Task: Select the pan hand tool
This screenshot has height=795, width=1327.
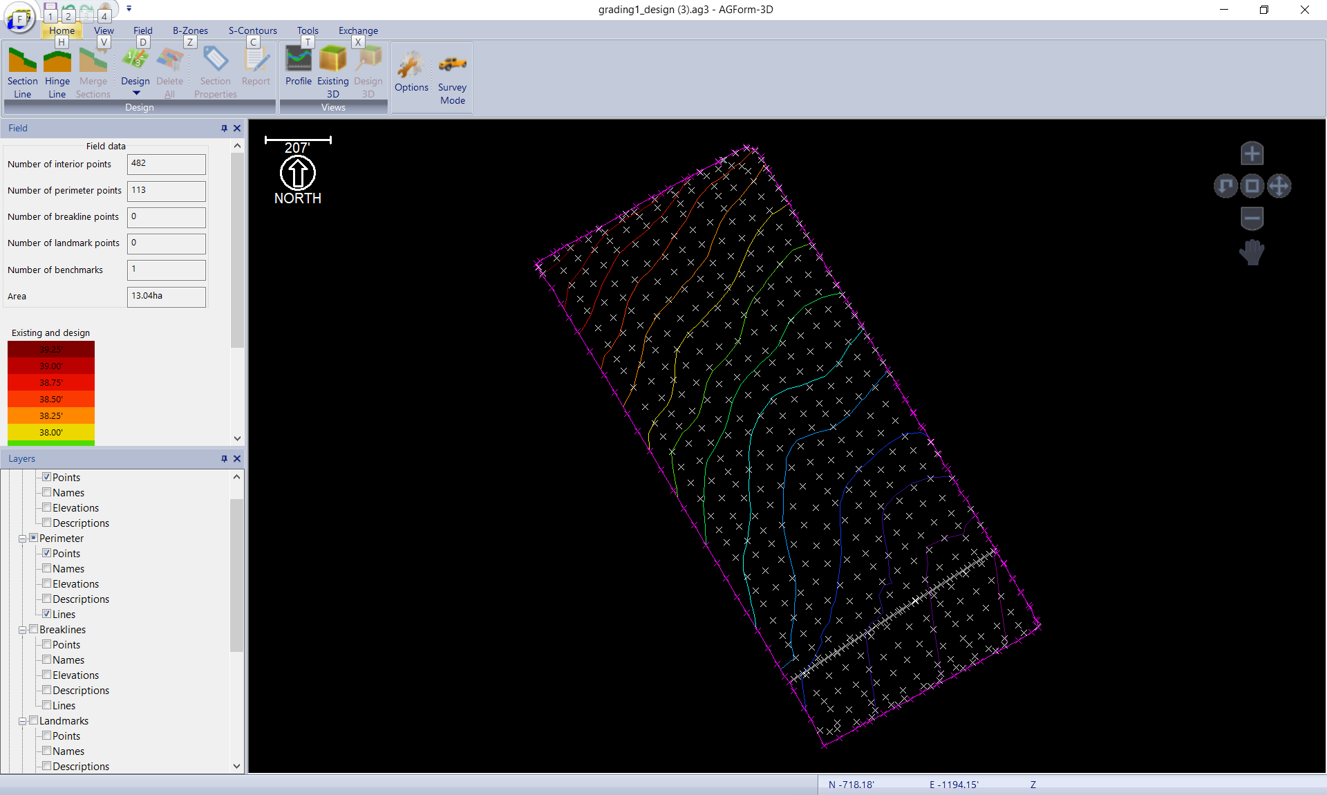Action: click(x=1252, y=252)
